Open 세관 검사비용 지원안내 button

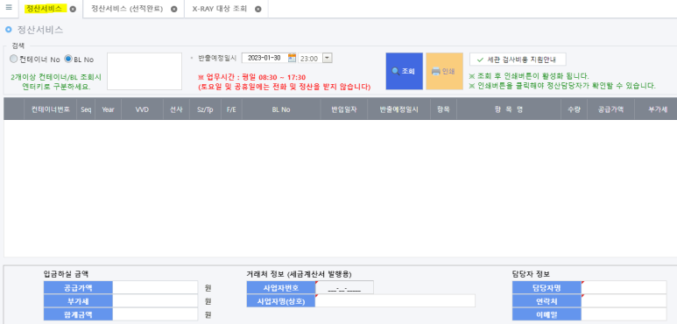coord(518,59)
